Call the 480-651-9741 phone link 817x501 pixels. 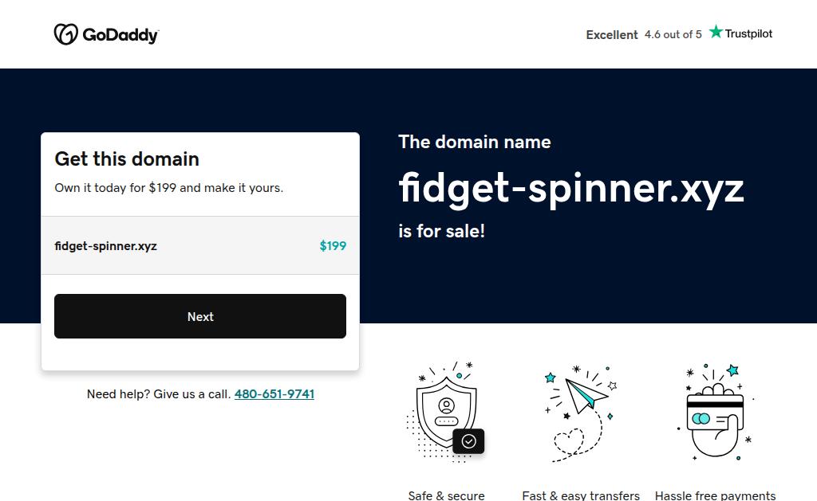(274, 394)
